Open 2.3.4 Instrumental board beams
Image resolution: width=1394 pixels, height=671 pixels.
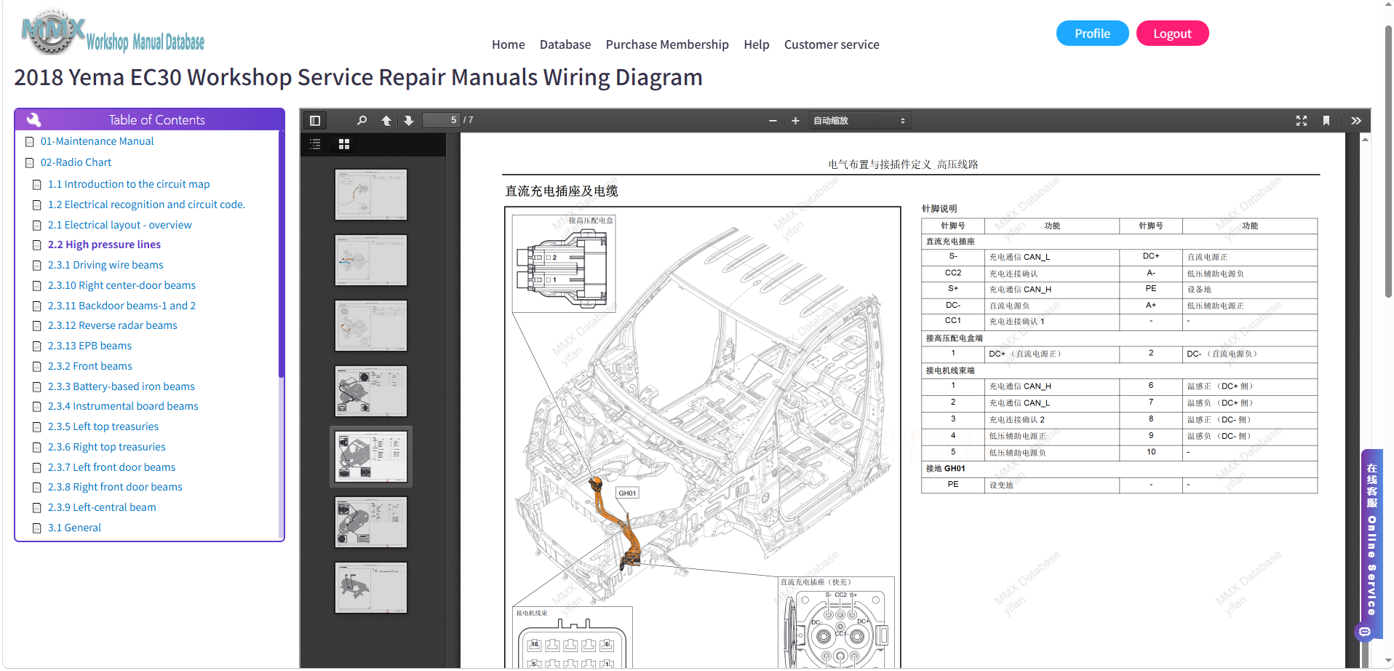click(123, 406)
